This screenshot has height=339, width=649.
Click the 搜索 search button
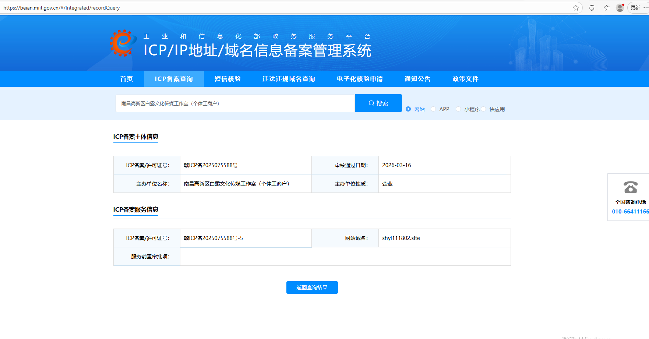[x=378, y=103]
